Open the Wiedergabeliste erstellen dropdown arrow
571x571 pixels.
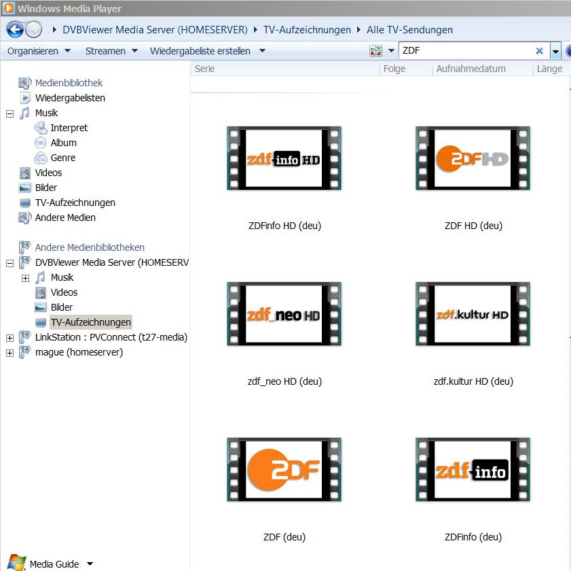262,51
